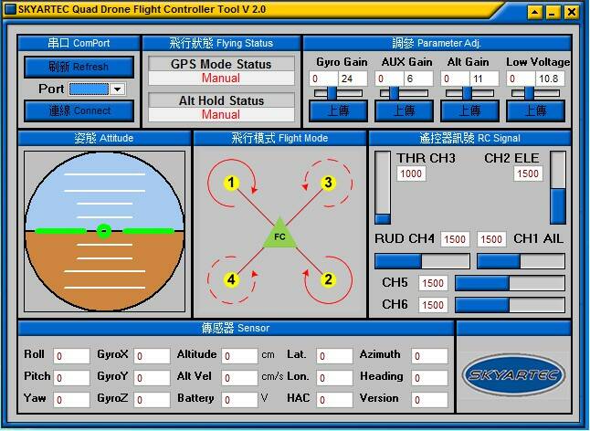Click the green FC triangle icon

[x=279, y=235]
